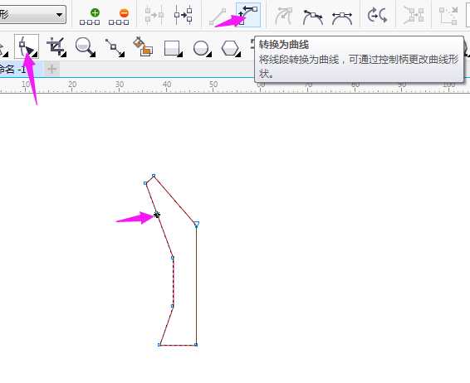
Task: Select the Cusp node icon
Action: point(283,16)
